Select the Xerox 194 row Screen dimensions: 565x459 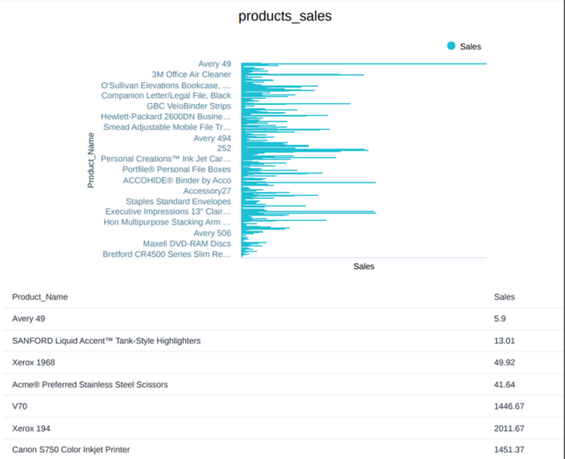click(x=282, y=428)
